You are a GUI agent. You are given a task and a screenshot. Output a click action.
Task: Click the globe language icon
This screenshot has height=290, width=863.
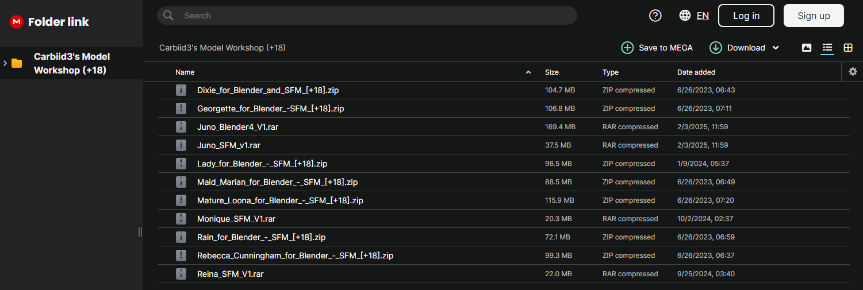coord(685,16)
